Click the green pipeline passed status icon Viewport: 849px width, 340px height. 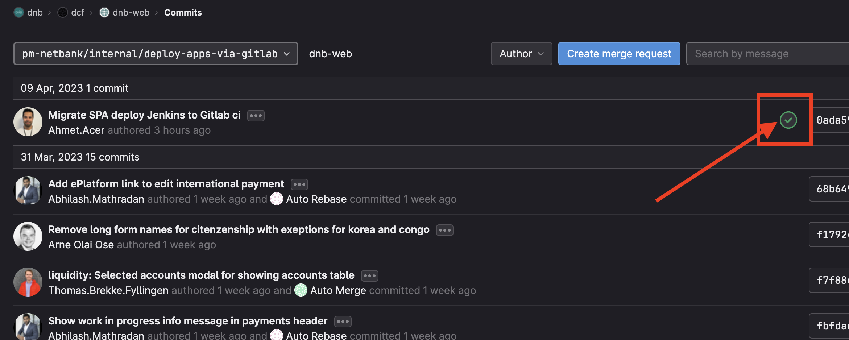788,120
